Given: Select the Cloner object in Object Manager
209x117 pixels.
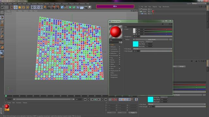Looking at the screenshot, I should coord(144,11).
